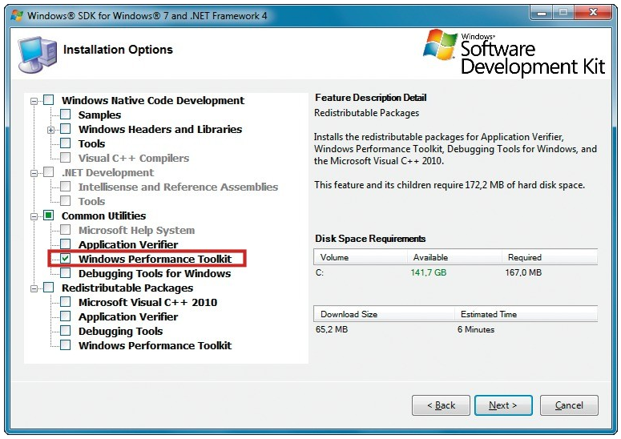The width and height of the screenshot is (621, 439).
Task: Select the Debugging Tools for Windows label
Action: tap(155, 273)
